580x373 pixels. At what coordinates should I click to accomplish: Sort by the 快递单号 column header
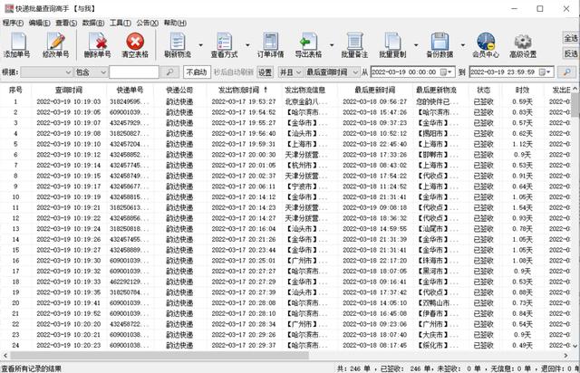pyautogui.click(x=130, y=90)
